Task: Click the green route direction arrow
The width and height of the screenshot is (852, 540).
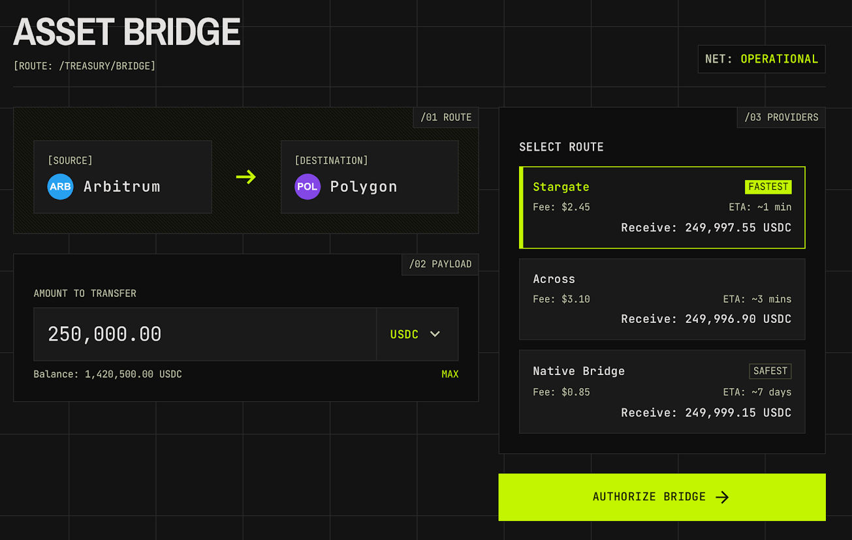Action: (246, 177)
